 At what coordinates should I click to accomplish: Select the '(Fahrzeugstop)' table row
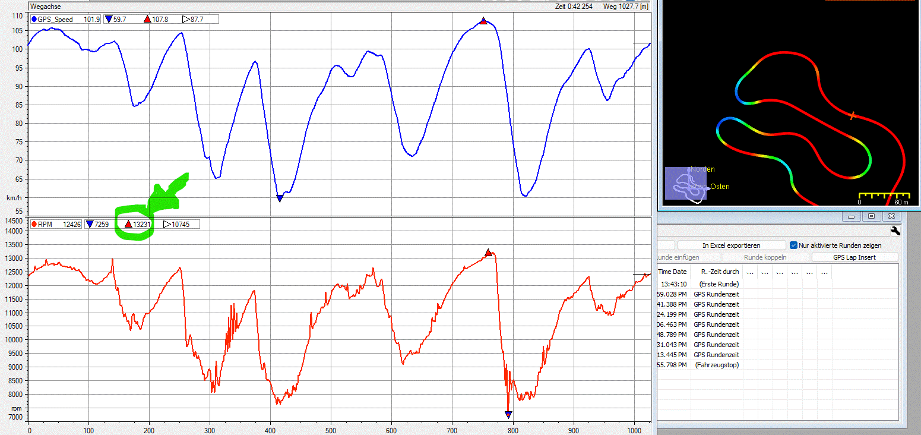pos(717,365)
